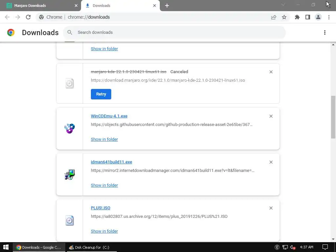
Task: Remove manjaro-kde entry from list
Action: (271, 72)
